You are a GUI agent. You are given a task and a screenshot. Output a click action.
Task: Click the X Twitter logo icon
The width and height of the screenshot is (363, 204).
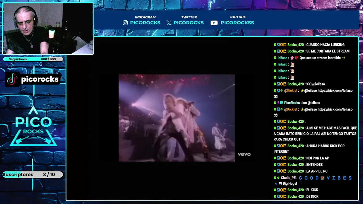(x=169, y=23)
